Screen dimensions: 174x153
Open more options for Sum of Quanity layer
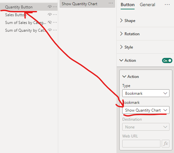point(55,30)
